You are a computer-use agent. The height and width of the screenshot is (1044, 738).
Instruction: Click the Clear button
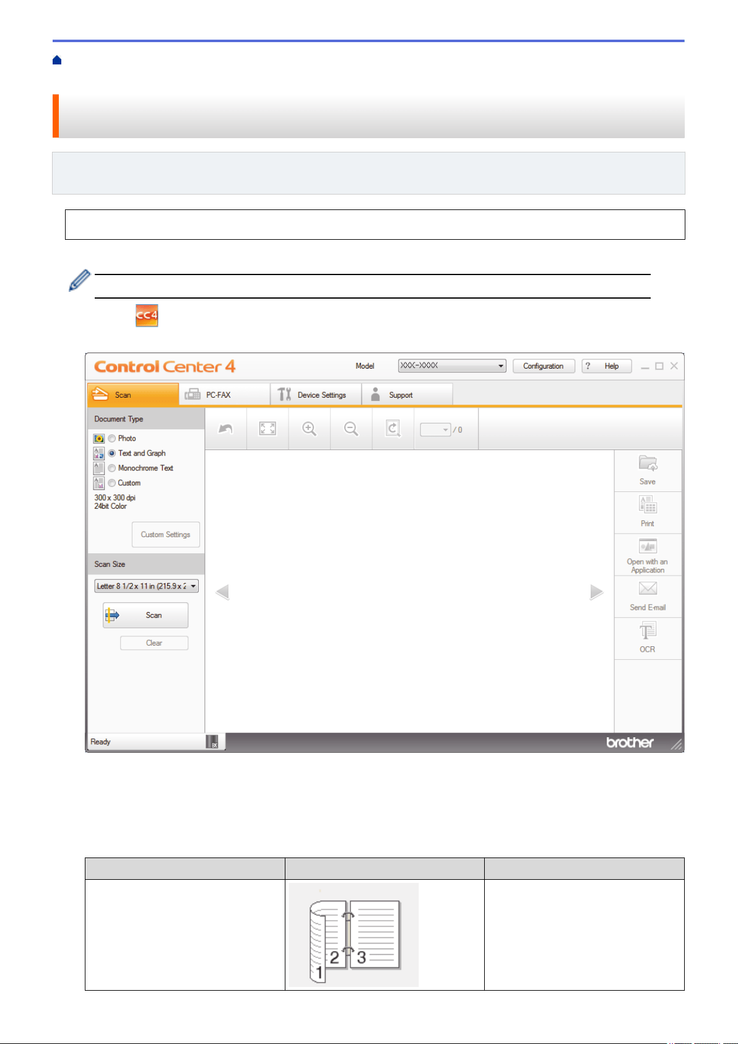(x=154, y=643)
